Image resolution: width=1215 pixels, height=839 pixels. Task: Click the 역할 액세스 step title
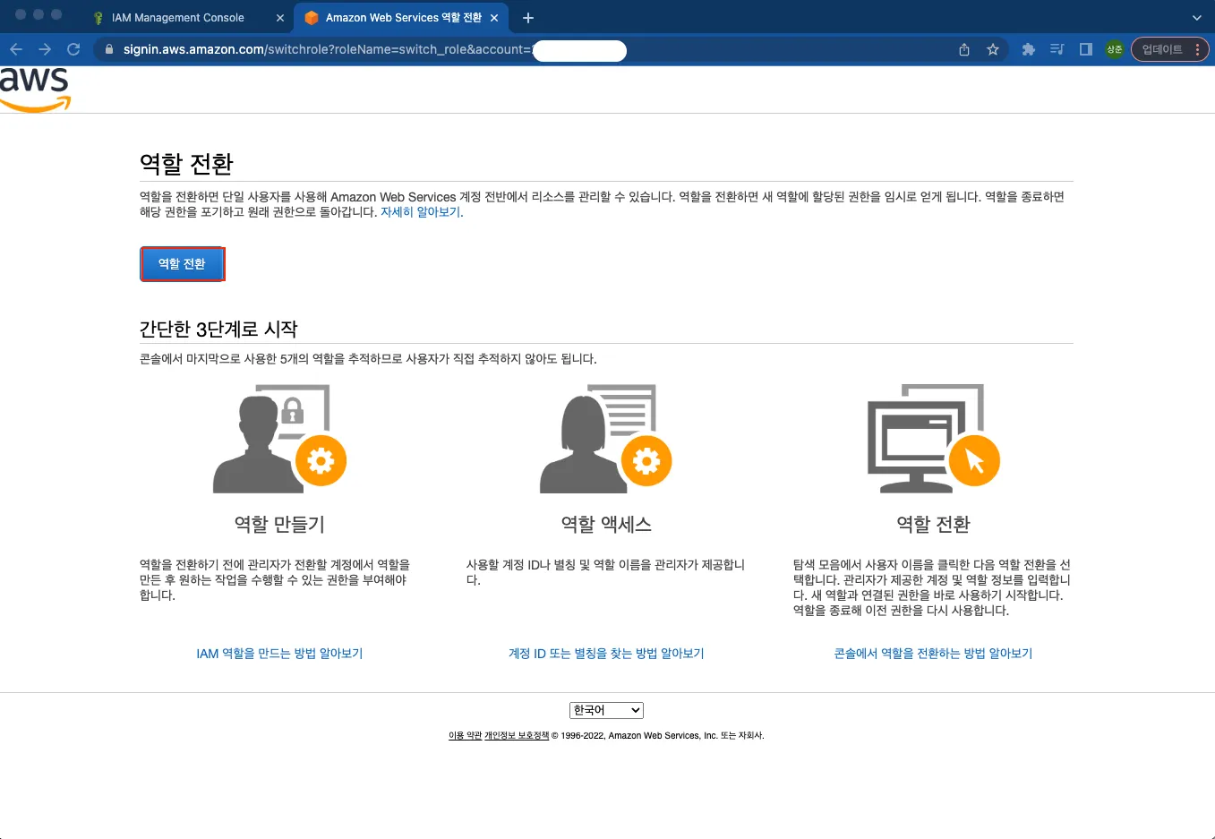[x=606, y=525]
